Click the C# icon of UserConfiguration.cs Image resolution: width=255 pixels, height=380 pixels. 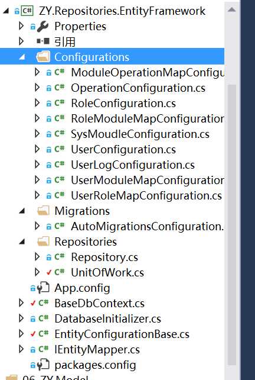tap(59, 149)
